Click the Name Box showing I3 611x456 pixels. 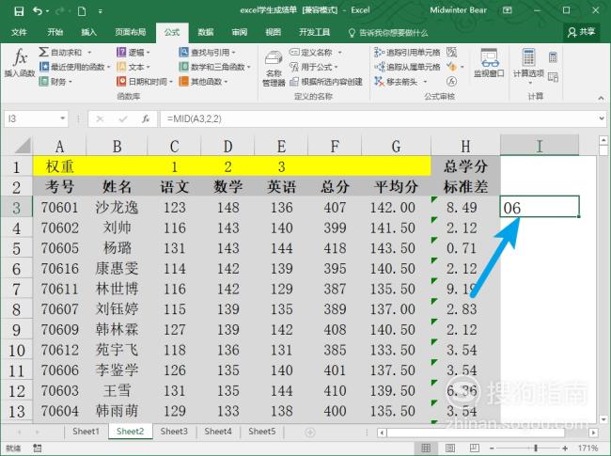pos(36,118)
